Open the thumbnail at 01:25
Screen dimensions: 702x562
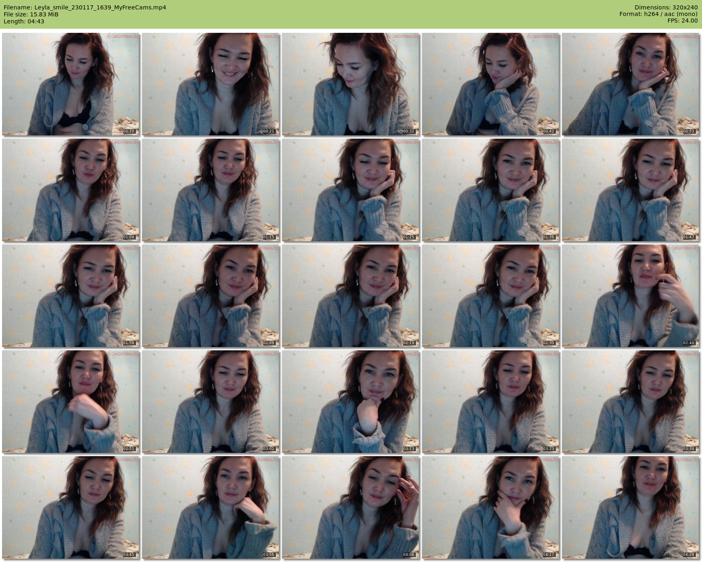pos(351,190)
